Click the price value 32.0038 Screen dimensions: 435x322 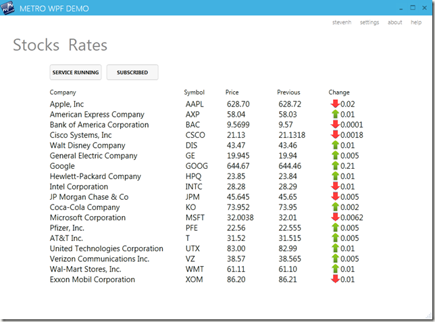click(x=240, y=217)
